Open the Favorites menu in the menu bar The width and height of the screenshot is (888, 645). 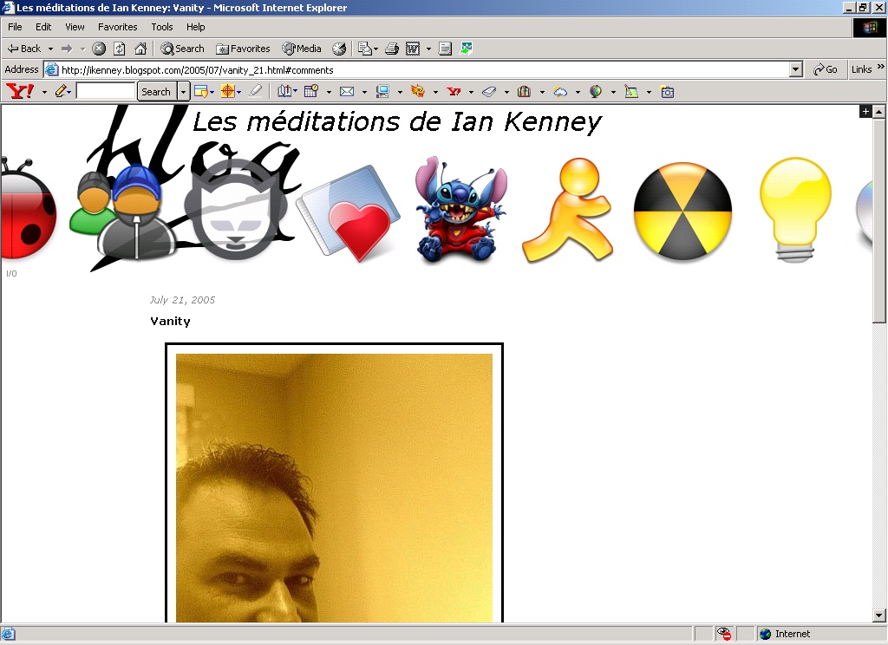[117, 27]
